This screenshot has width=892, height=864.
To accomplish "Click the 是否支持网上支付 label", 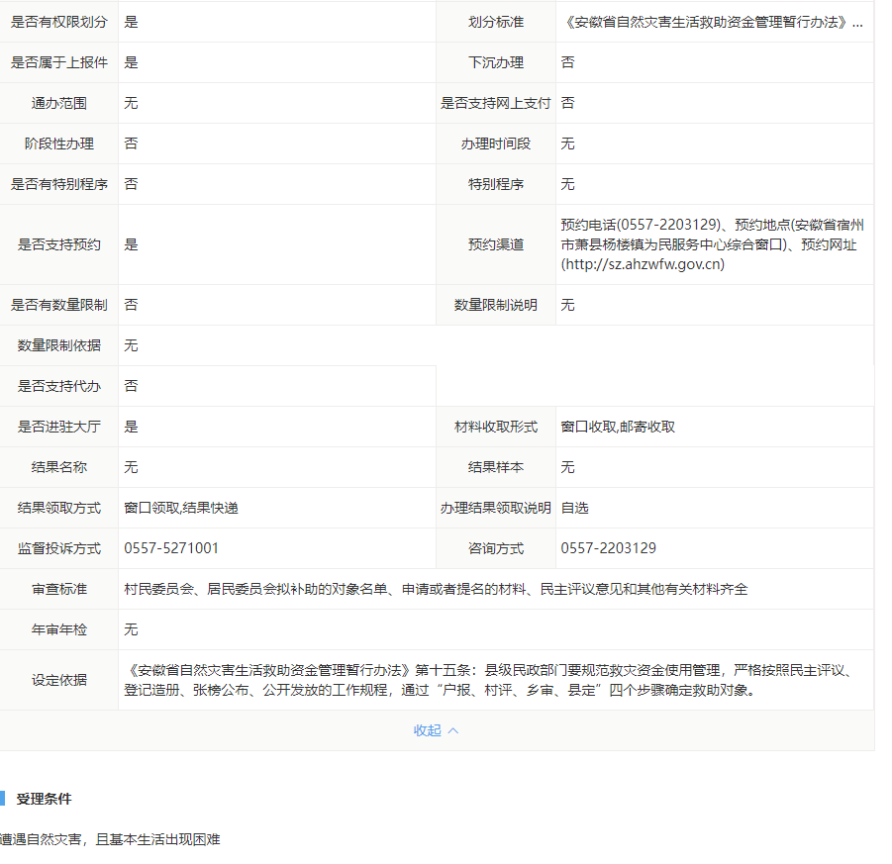I will [495, 103].
